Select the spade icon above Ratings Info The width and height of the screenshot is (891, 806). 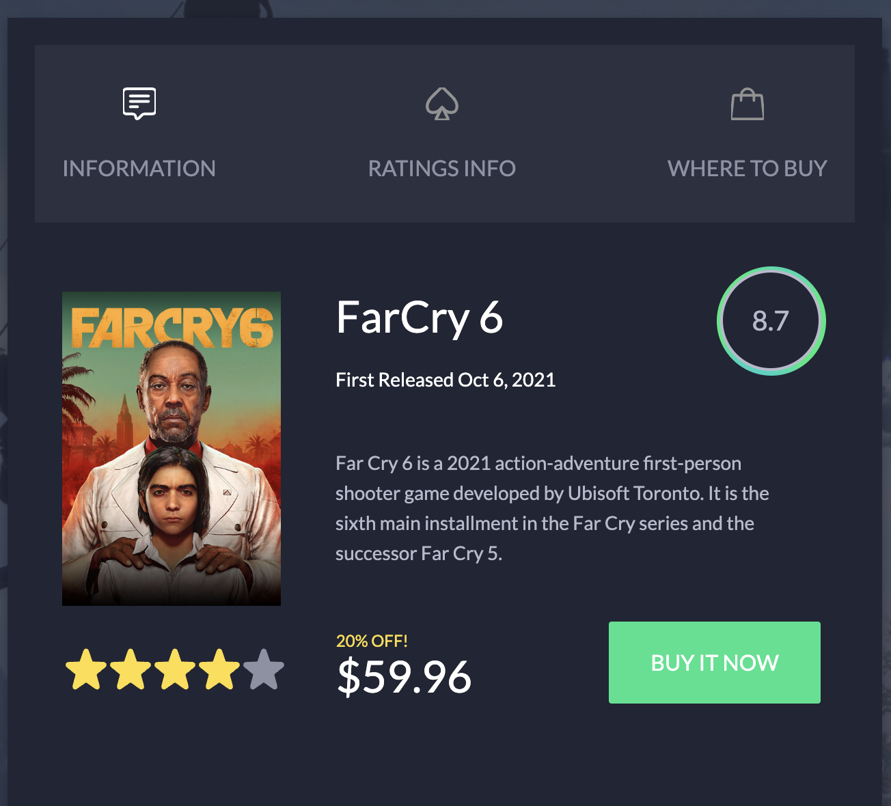[x=442, y=104]
